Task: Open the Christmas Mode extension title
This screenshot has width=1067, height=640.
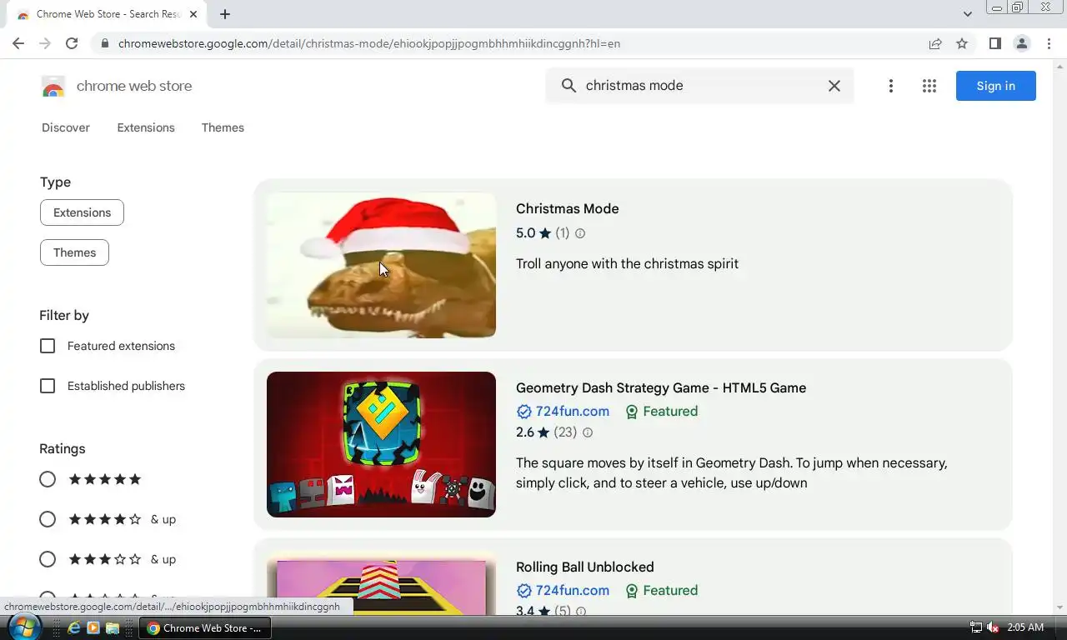Action: coord(567,209)
